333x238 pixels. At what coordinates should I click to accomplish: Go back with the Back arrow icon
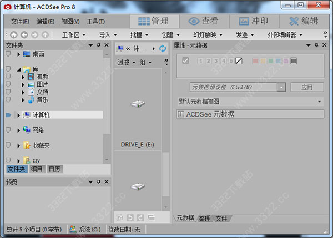(24, 34)
